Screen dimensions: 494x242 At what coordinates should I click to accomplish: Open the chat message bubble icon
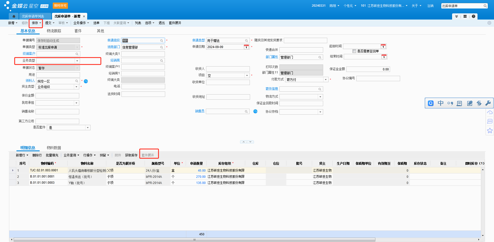pyautogui.click(x=490, y=121)
